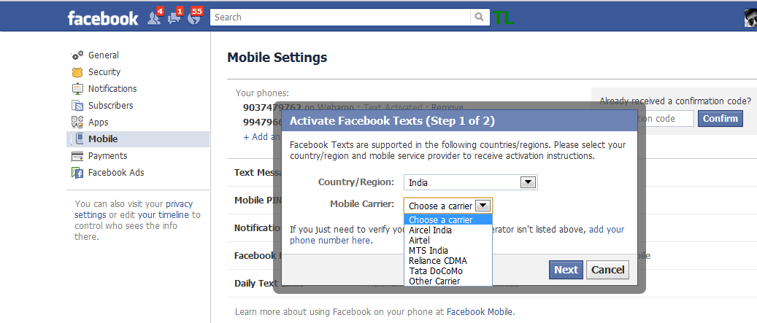Select Airtel carrier

[x=448, y=240]
